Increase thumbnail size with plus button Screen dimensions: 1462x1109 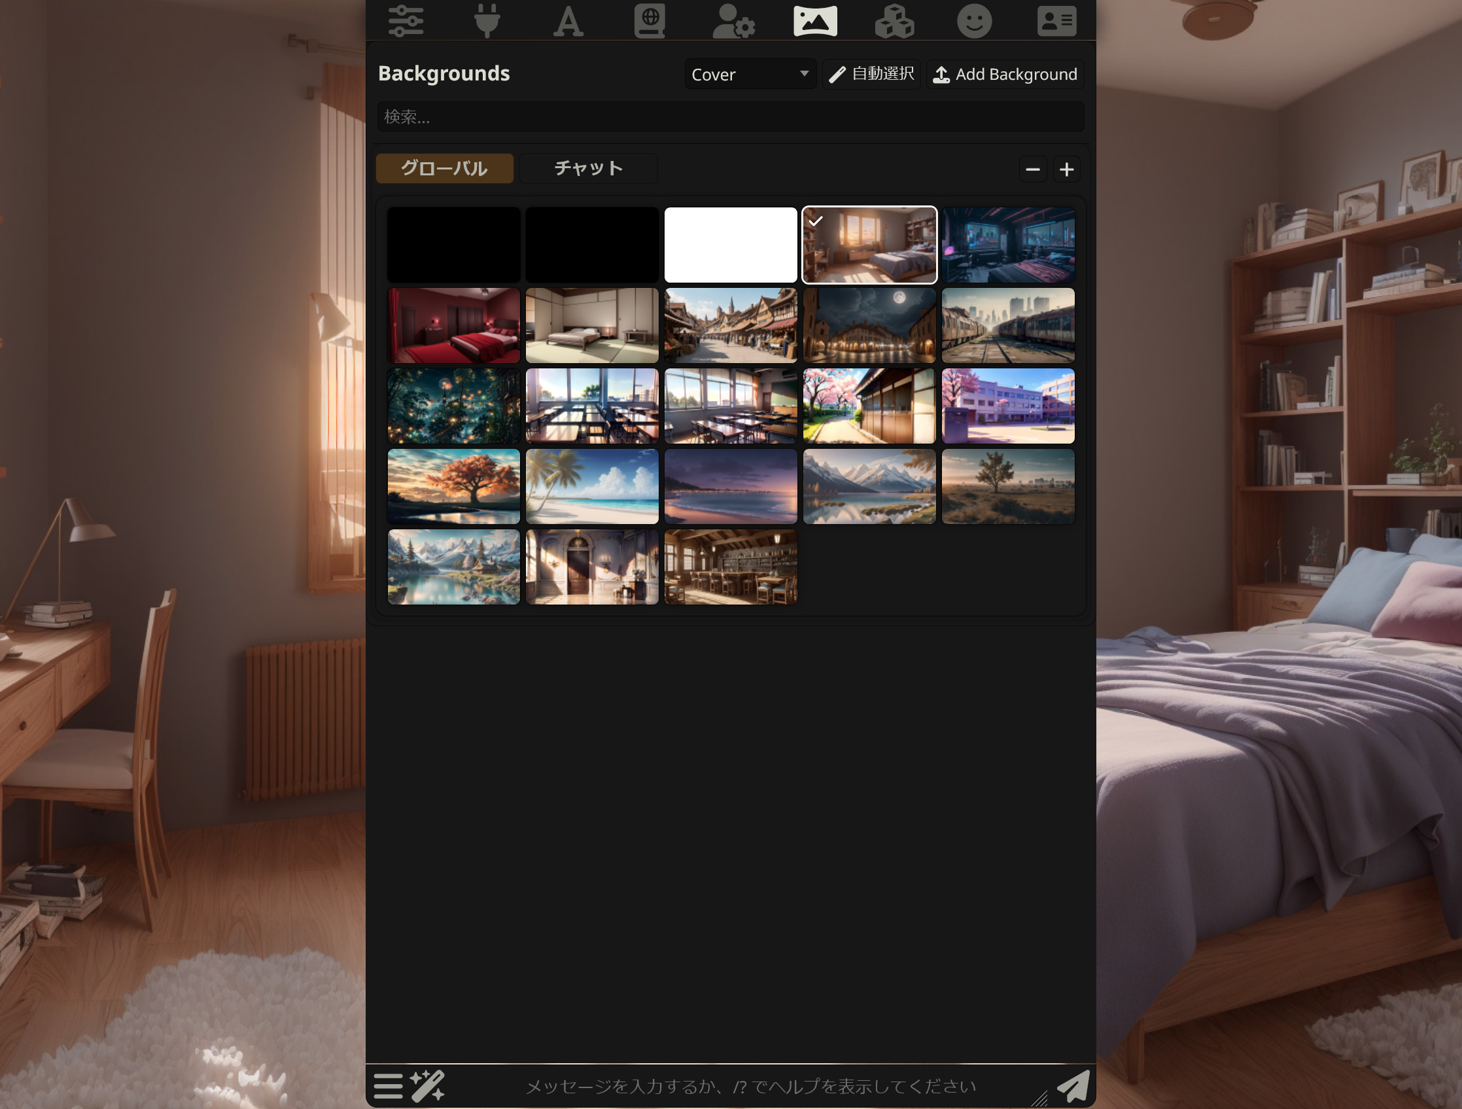pos(1066,170)
